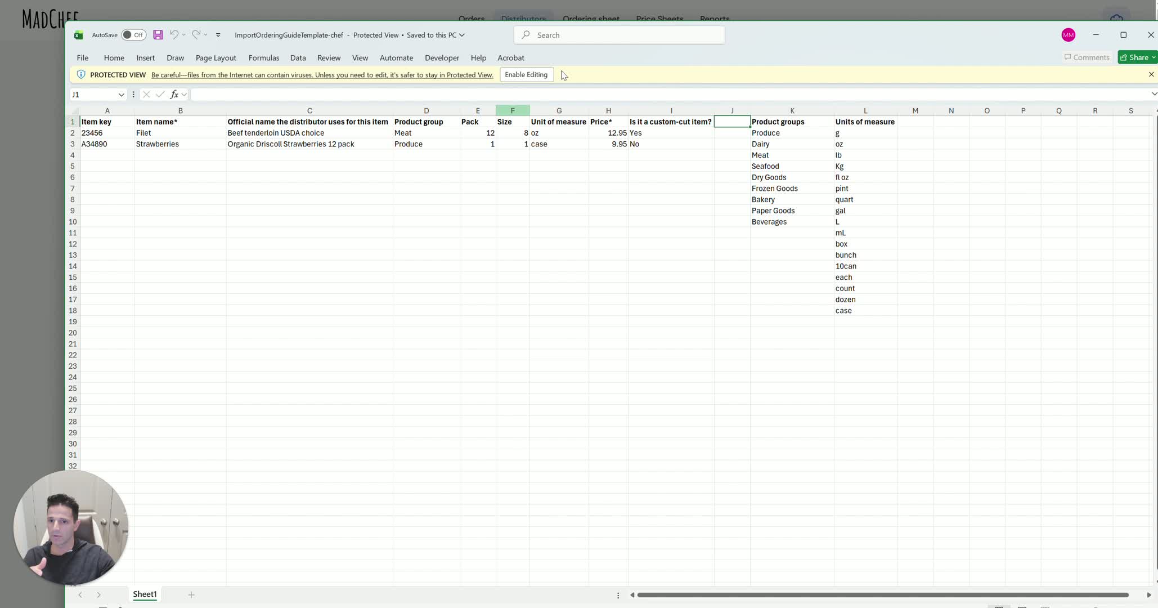Screen dimensions: 1158x608
Task: Select the 'A34890' item key cell
Action: click(107, 144)
